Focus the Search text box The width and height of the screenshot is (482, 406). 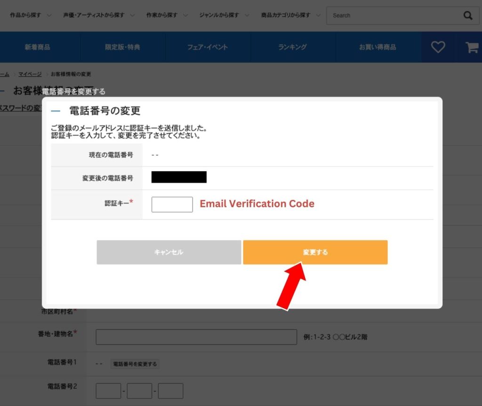click(394, 16)
